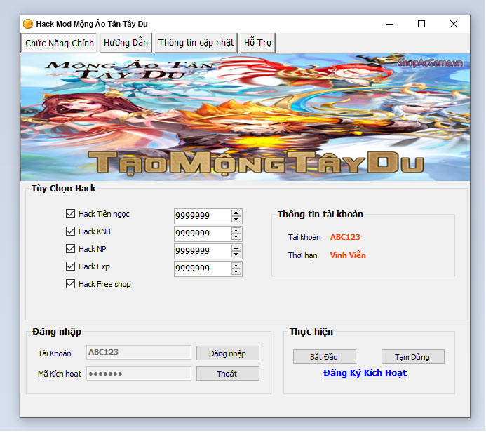Click the Thoát button
This screenshot has width=486, height=432.
click(228, 374)
